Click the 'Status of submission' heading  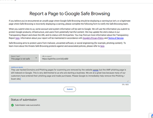(24, 100)
